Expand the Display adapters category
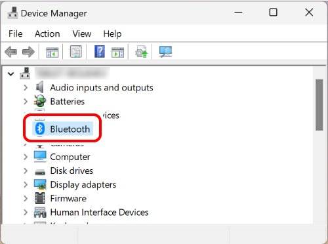 (26, 184)
